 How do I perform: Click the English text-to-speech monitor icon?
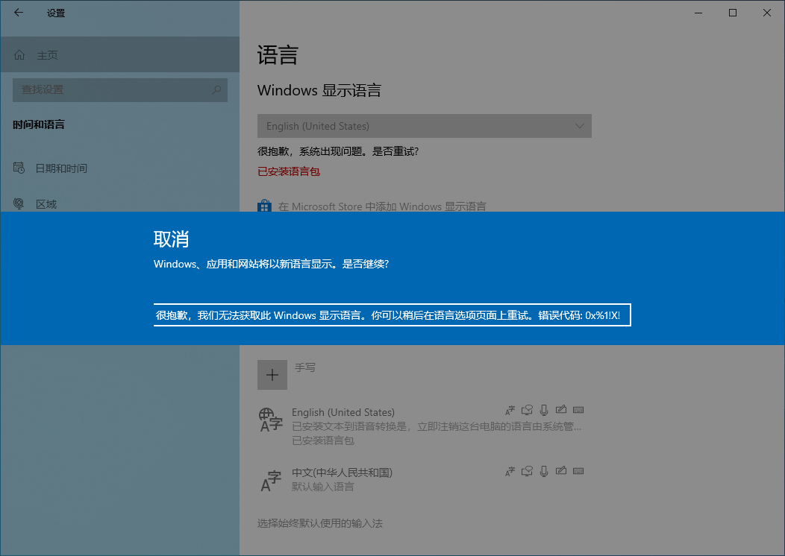point(527,410)
